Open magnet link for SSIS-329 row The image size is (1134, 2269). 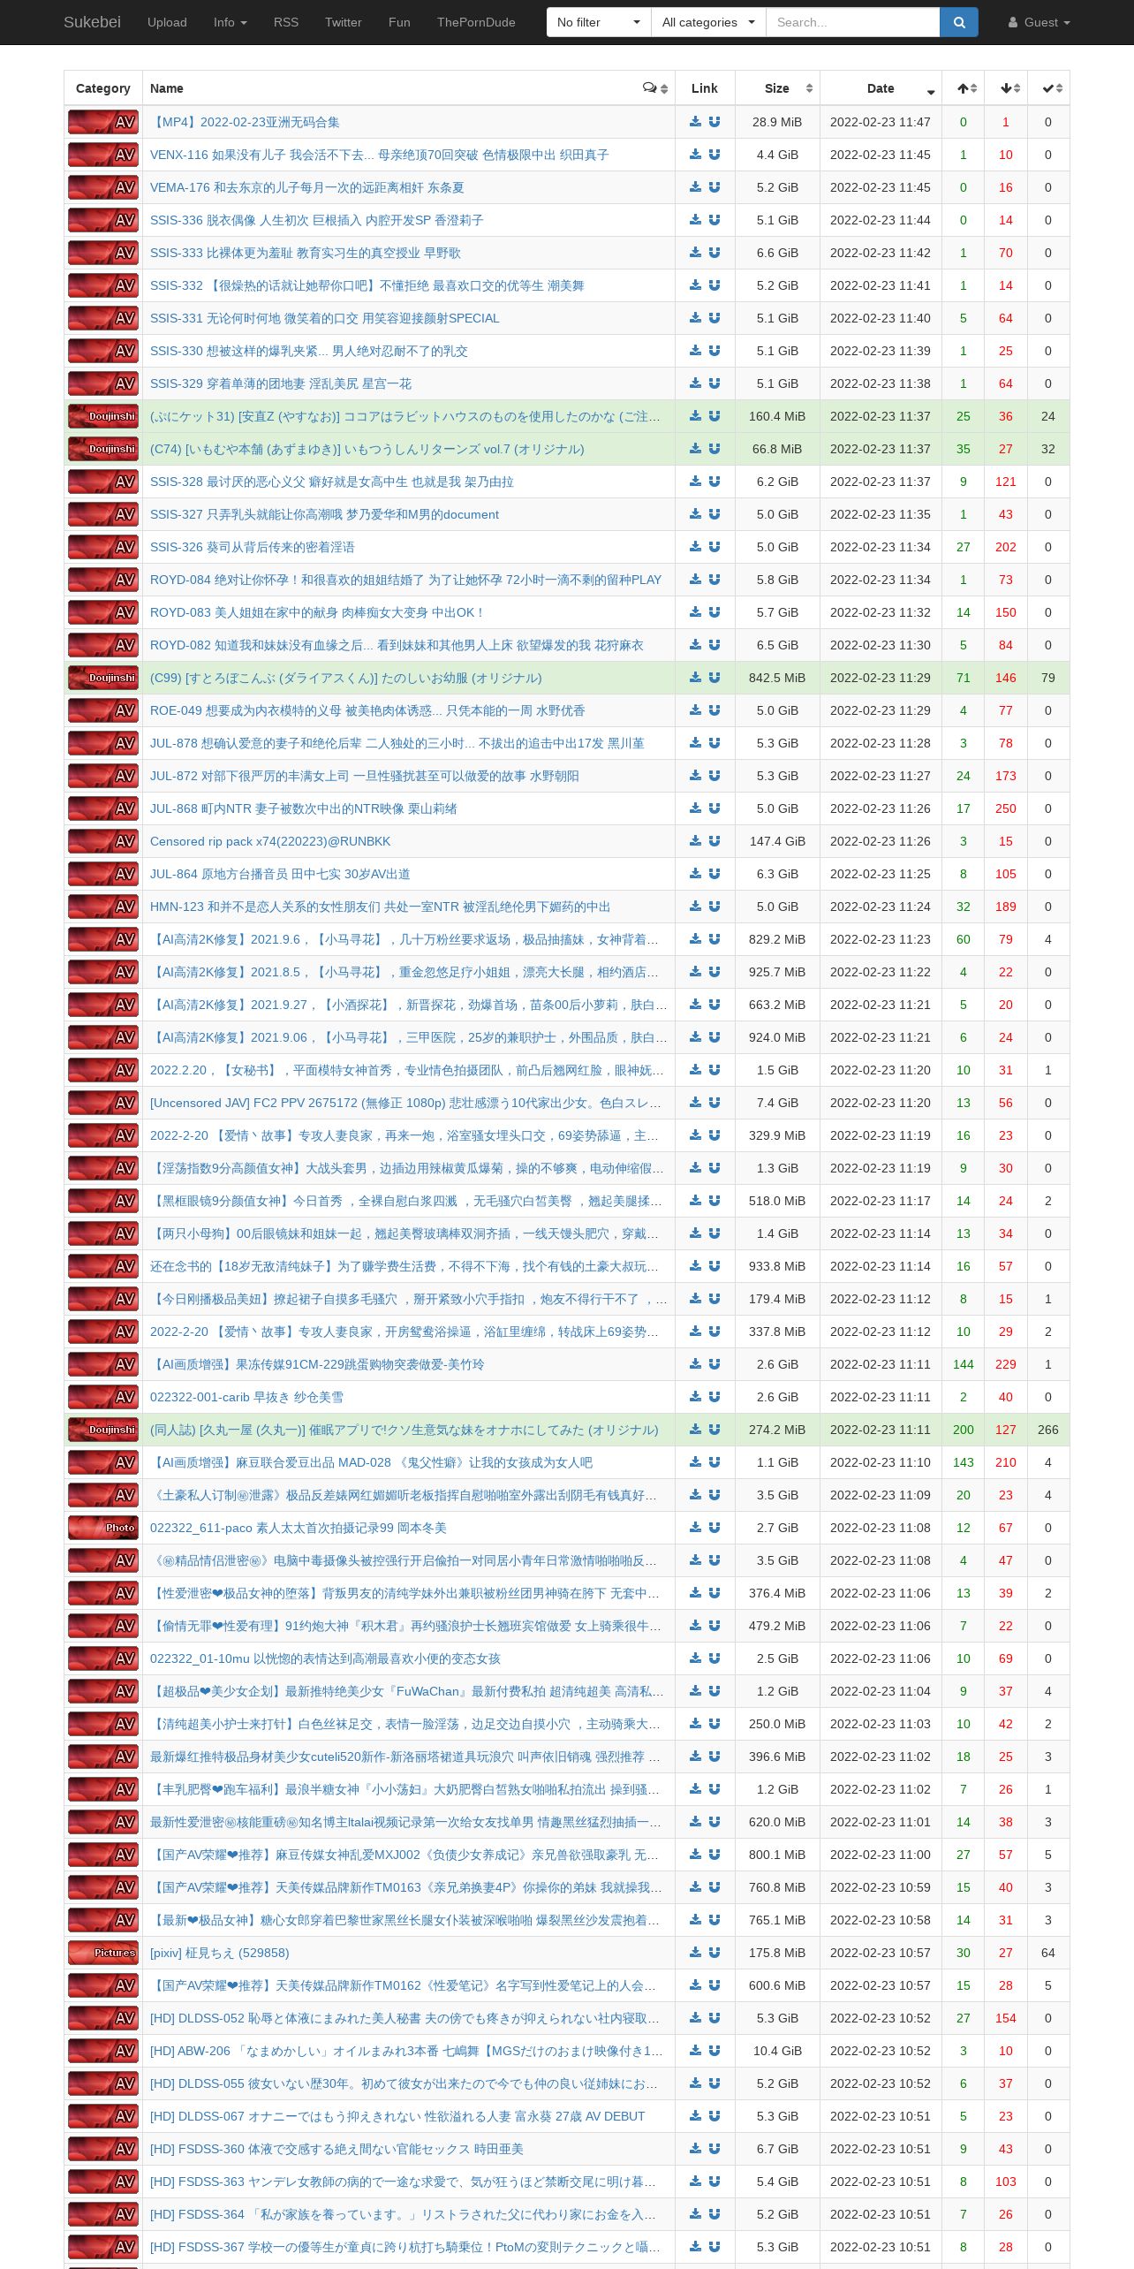coord(714,383)
